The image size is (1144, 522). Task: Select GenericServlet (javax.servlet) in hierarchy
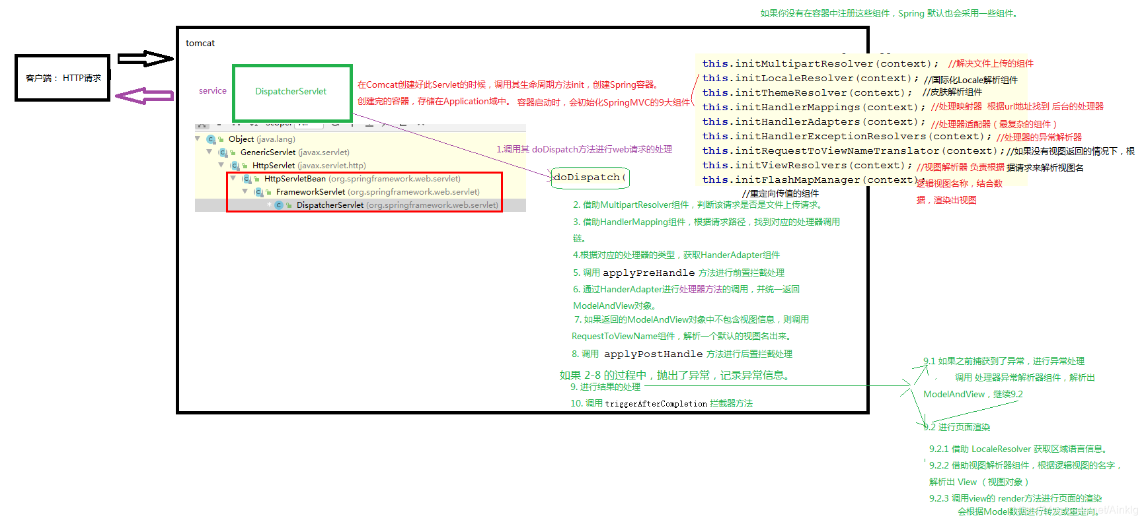click(295, 152)
